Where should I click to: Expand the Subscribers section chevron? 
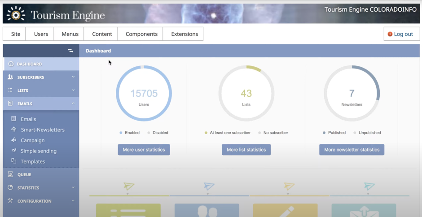click(x=73, y=77)
